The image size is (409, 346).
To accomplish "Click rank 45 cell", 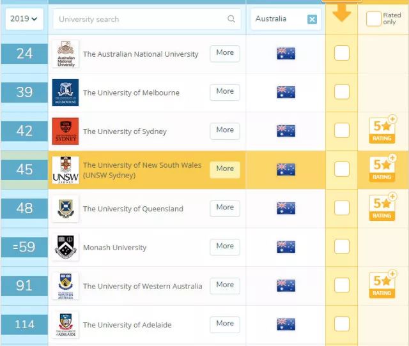I will pyautogui.click(x=24, y=170).
